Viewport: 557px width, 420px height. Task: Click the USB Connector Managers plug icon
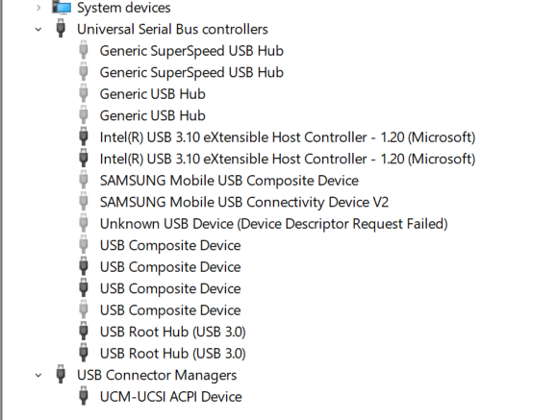(x=61, y=374)
